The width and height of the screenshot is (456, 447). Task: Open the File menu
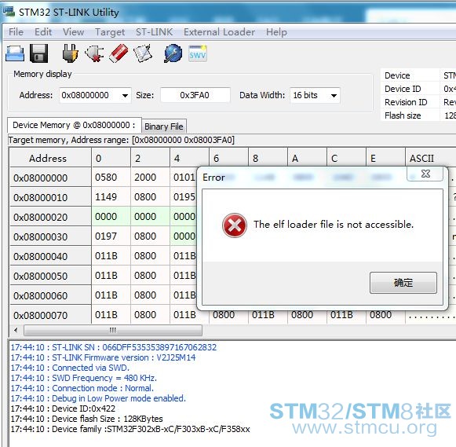[x=16, y=31]
